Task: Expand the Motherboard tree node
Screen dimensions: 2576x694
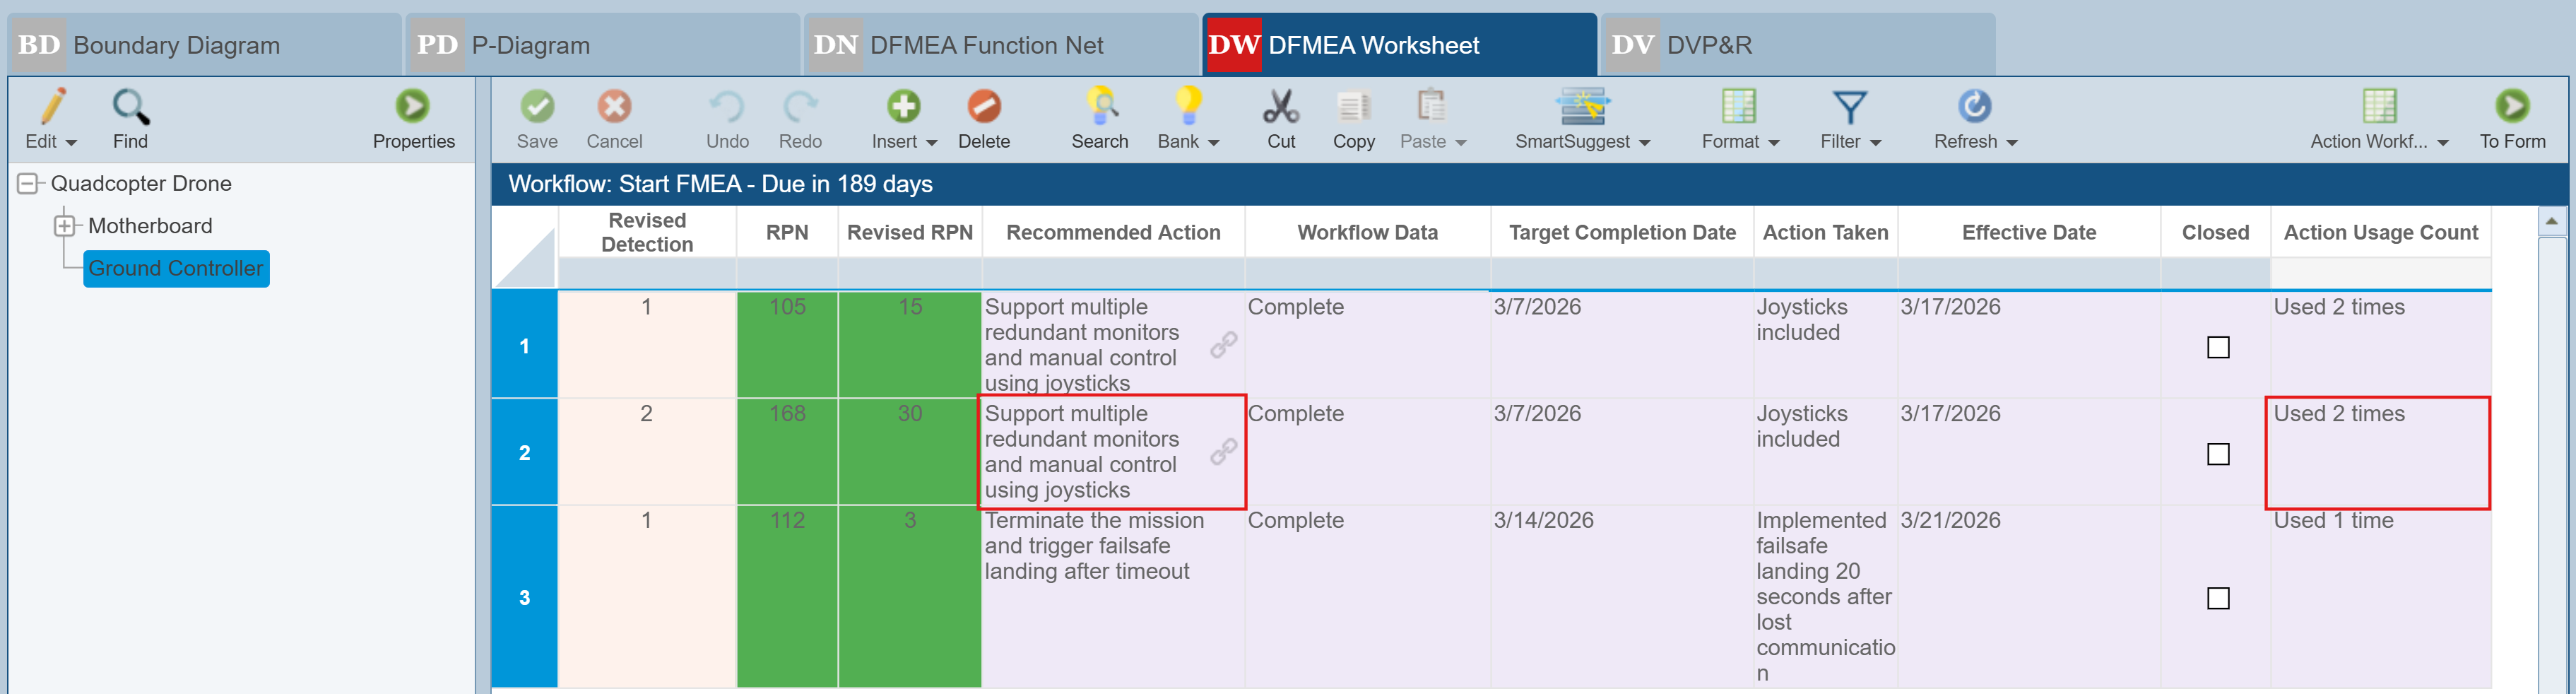Action: point(64,226)
